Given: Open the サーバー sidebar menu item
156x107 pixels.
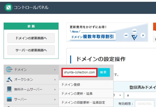Looking at the screenshot, I should click(x=31, y=99).
